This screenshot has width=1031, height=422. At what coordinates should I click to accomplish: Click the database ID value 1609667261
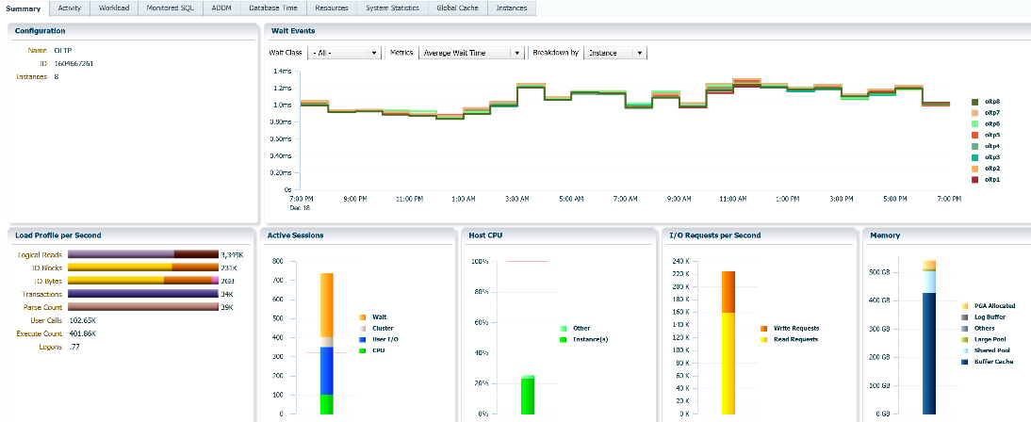(x=73, y=64)
